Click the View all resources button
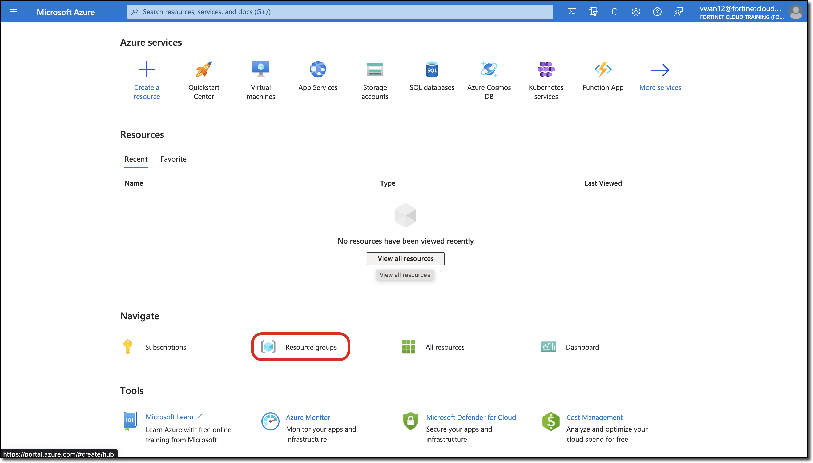The image size is (813, 463). pos(405,258)
